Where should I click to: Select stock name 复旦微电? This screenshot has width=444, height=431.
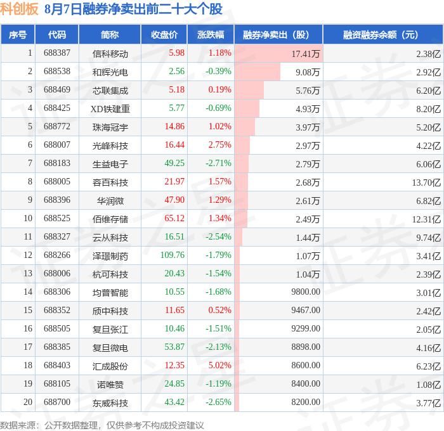point(110,348)
